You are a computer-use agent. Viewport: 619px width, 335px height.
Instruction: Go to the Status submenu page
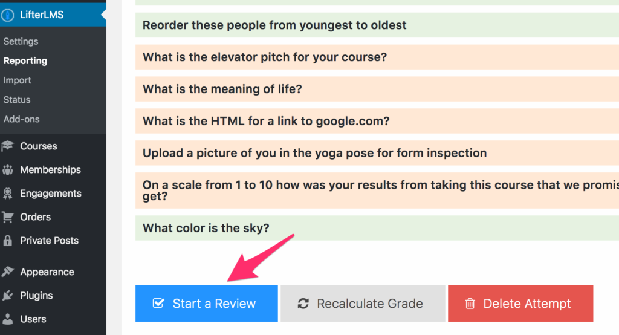[x=17, y=100]
